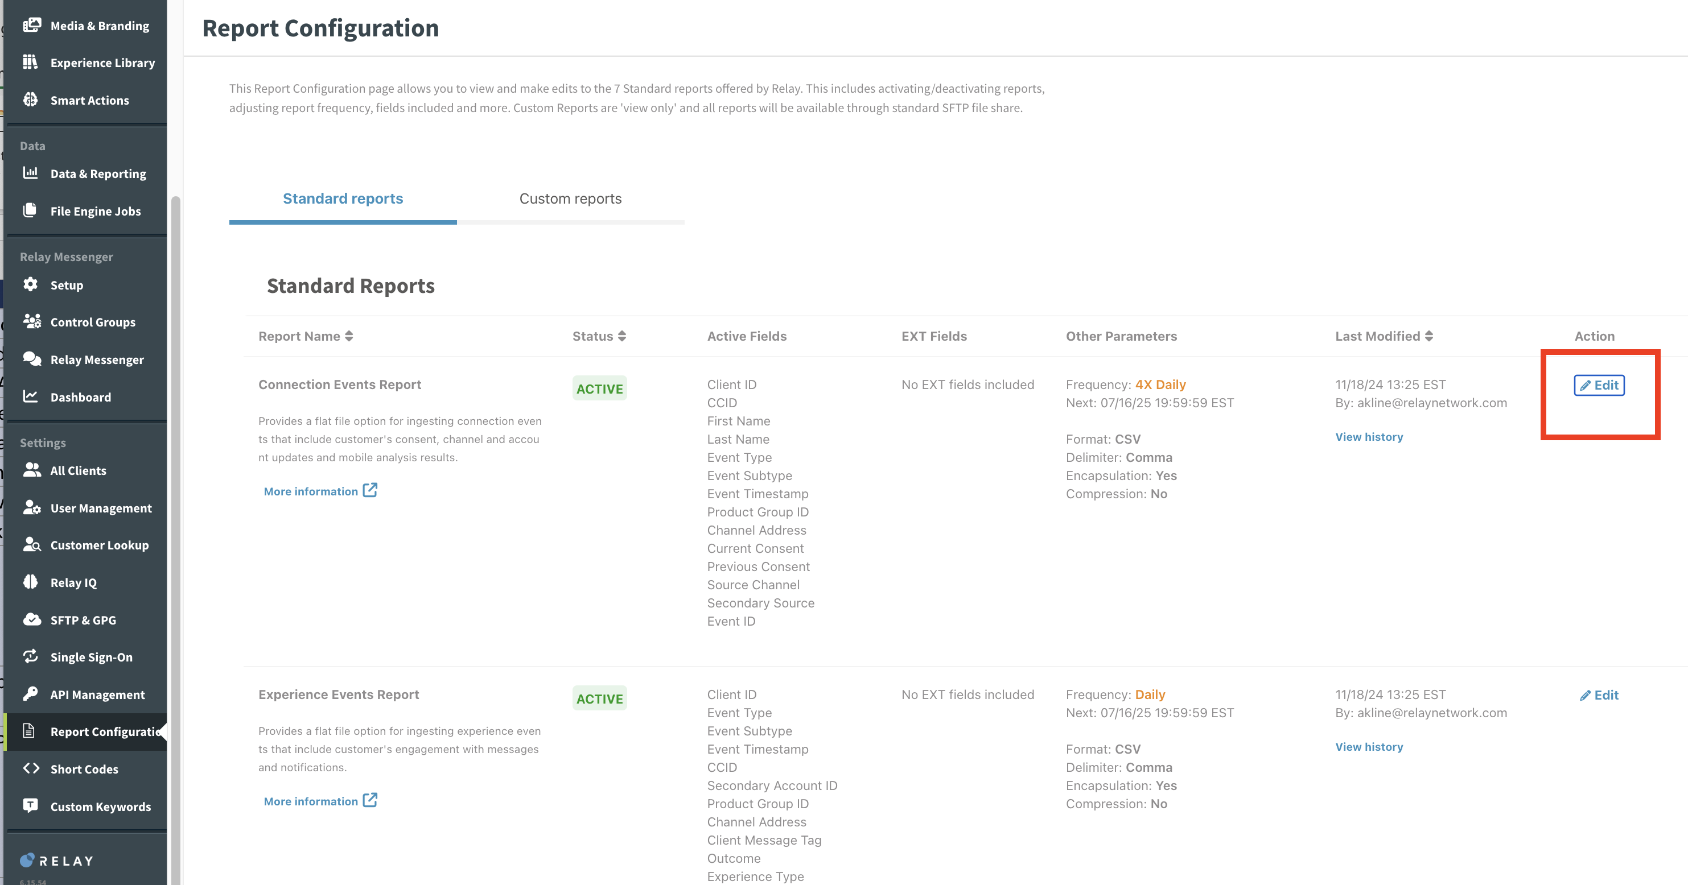This screenshot has height=885, width=1688.
Task: Sort table by Last Modified arrows
Action: 1428,336
